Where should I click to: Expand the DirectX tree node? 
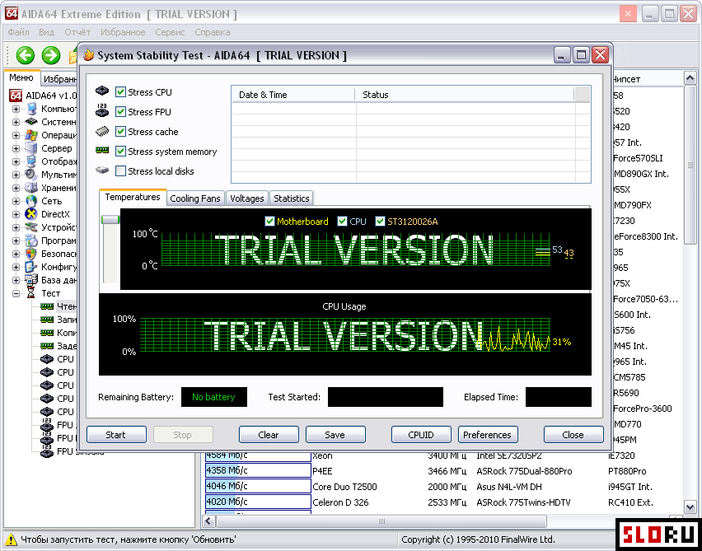[16, 214]
